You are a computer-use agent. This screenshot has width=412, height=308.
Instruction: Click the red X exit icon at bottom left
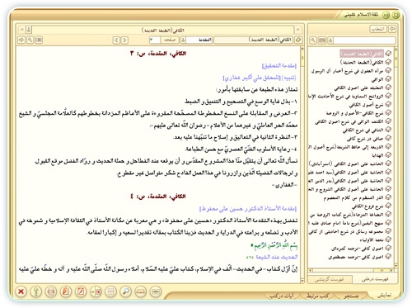click(21, 291)
